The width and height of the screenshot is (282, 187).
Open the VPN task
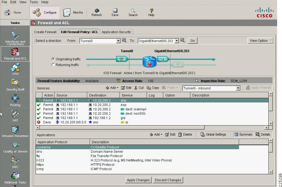[x=15, y=69]
